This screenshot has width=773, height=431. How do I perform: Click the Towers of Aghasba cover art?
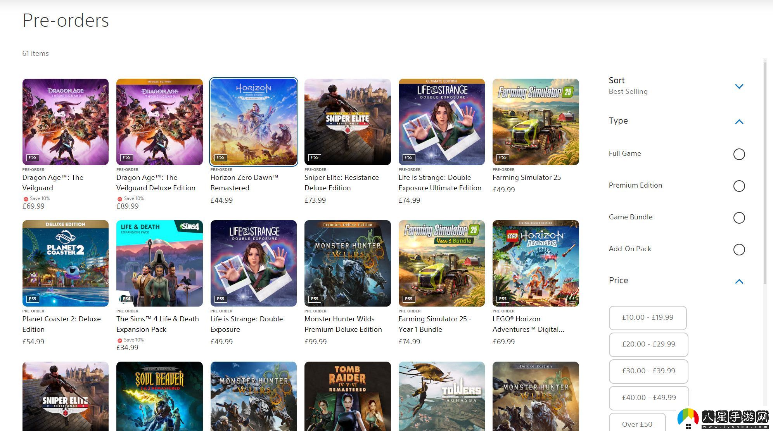pyautogui.click(x=441, y=396)
